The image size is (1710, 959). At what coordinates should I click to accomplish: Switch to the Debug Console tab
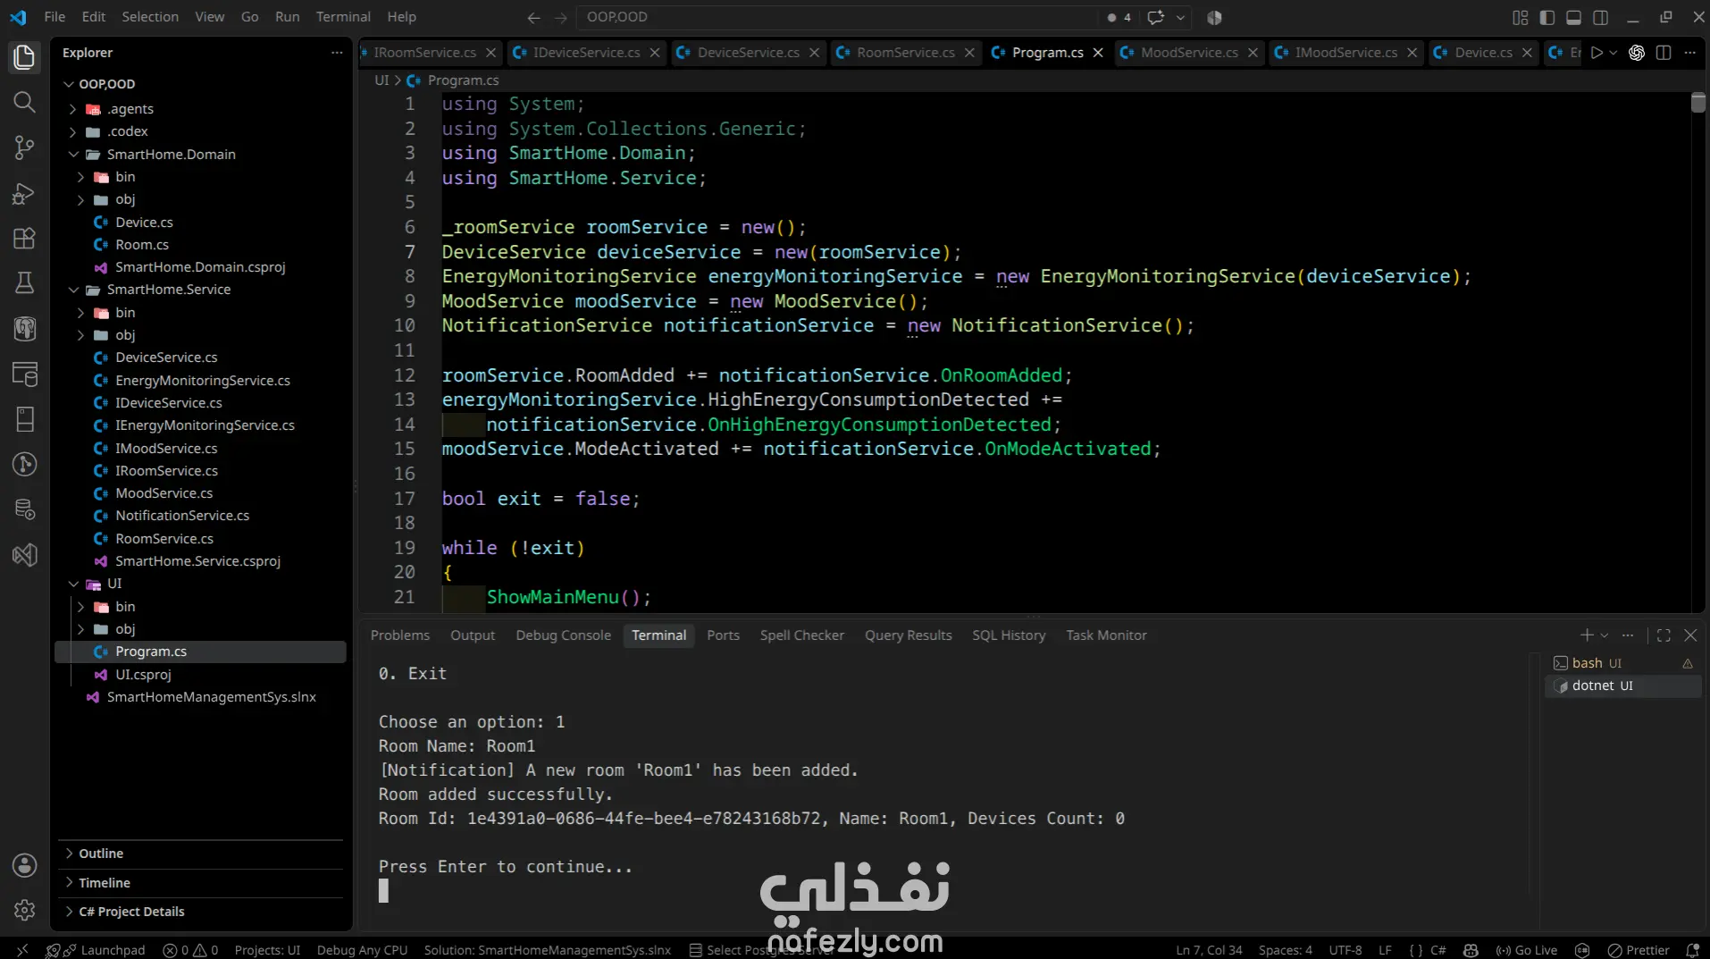pos(563,635)
